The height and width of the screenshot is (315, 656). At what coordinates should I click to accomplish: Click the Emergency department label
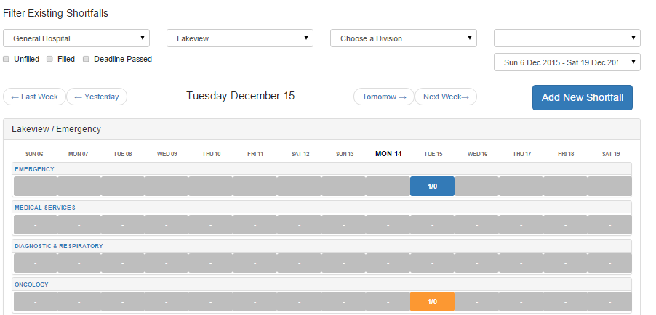pos(34,169)
